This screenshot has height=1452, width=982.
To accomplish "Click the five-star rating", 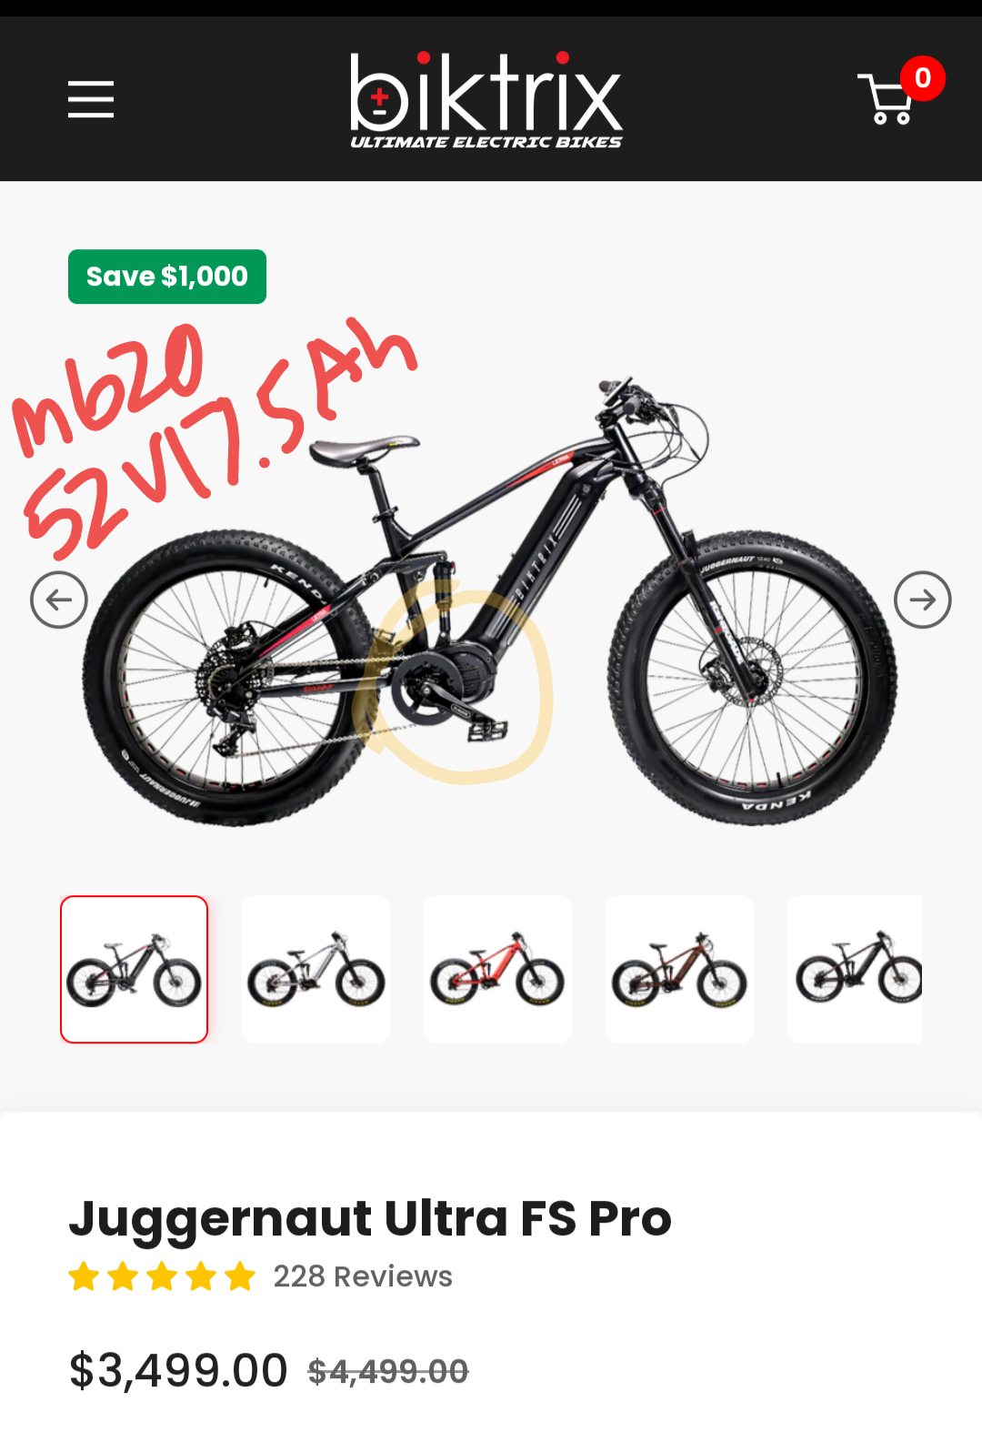I will (162, 1276).
